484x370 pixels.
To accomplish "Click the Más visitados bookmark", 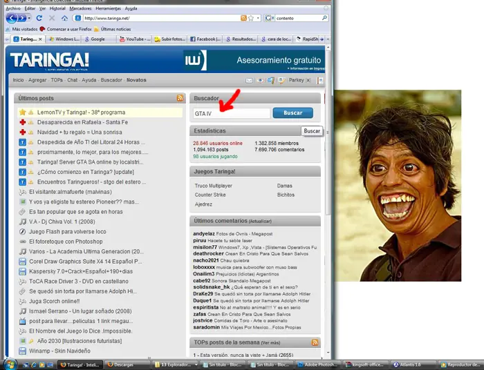I will coord(22,29).
